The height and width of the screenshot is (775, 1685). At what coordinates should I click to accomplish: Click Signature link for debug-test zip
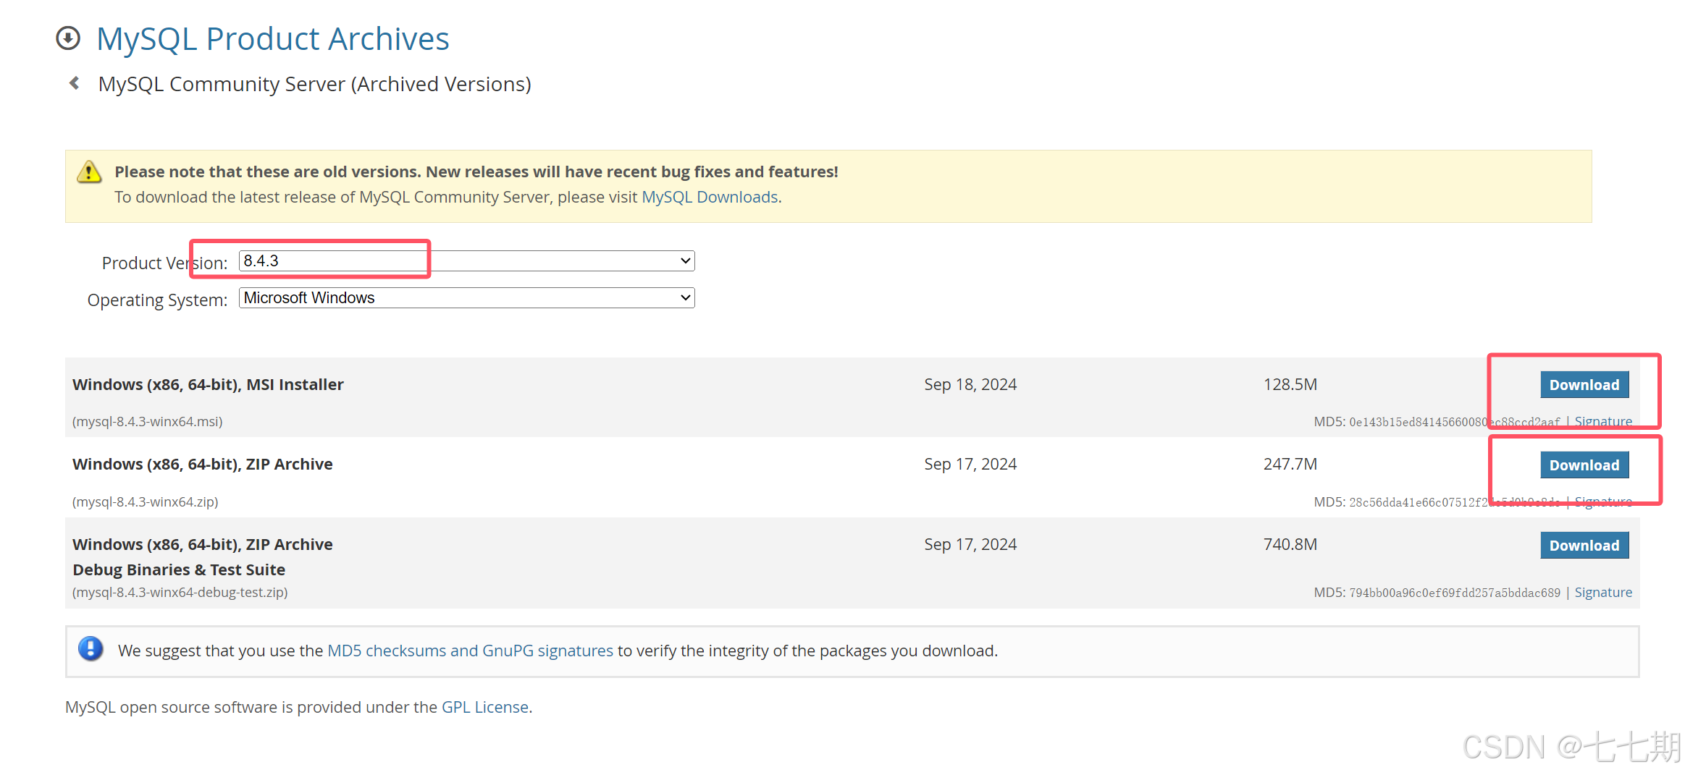point(1602,593)
